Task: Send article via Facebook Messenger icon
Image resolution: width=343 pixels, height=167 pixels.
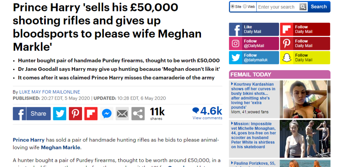Action: pos(107,114)
